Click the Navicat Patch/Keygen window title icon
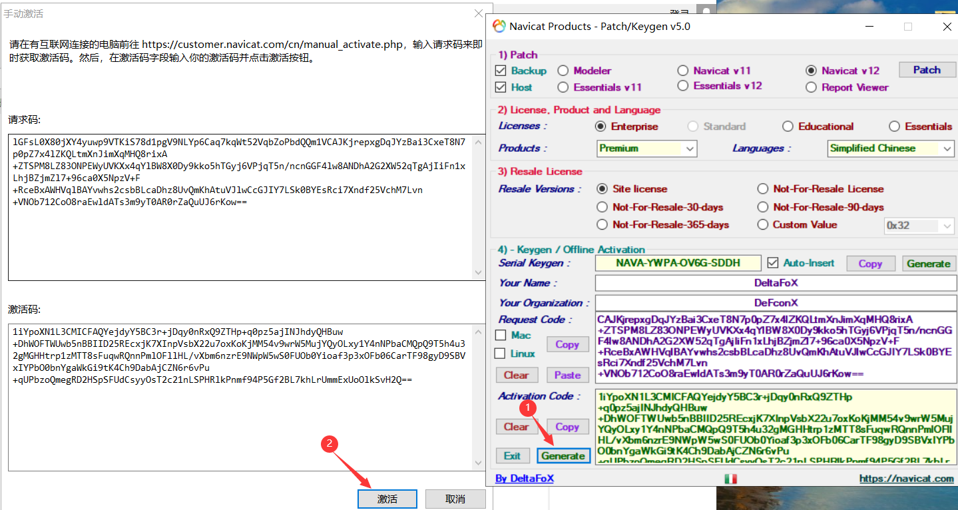The width and height of the screenshot is (958, 510). (499, 27)
